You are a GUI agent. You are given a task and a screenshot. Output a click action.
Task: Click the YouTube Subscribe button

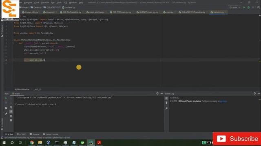[x=237, y=139]
